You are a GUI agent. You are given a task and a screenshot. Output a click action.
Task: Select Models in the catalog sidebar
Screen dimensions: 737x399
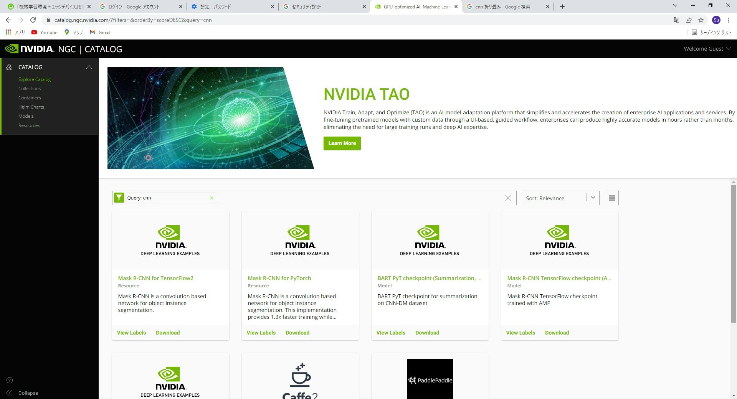pos(26,116)
